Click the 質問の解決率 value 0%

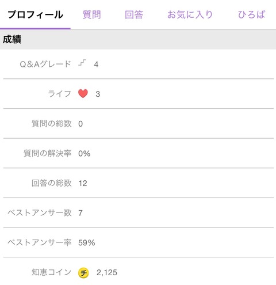(85, 154)
